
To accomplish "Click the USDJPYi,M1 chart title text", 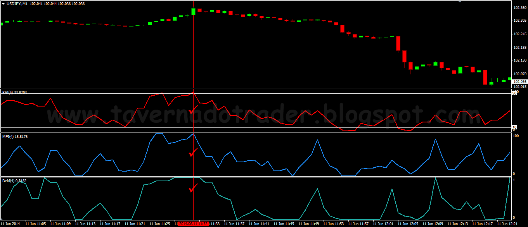I will (x=17, y=3).
